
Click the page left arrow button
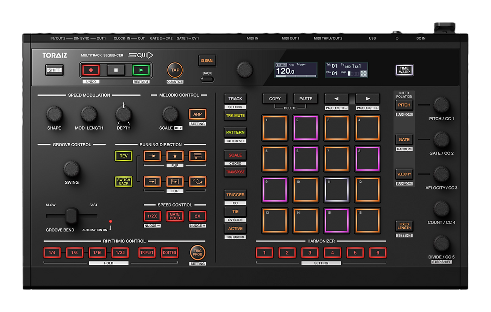coord(336,99)
